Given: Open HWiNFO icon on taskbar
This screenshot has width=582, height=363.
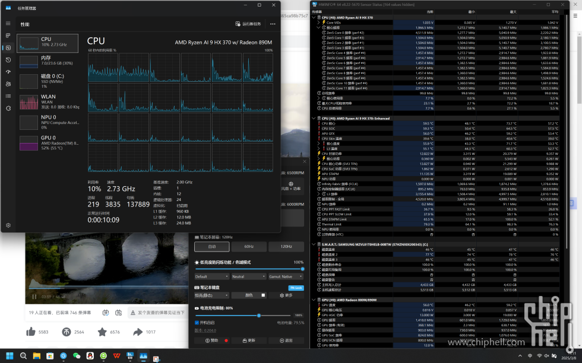Looking at the screenshot, I should tap(130, 356).
